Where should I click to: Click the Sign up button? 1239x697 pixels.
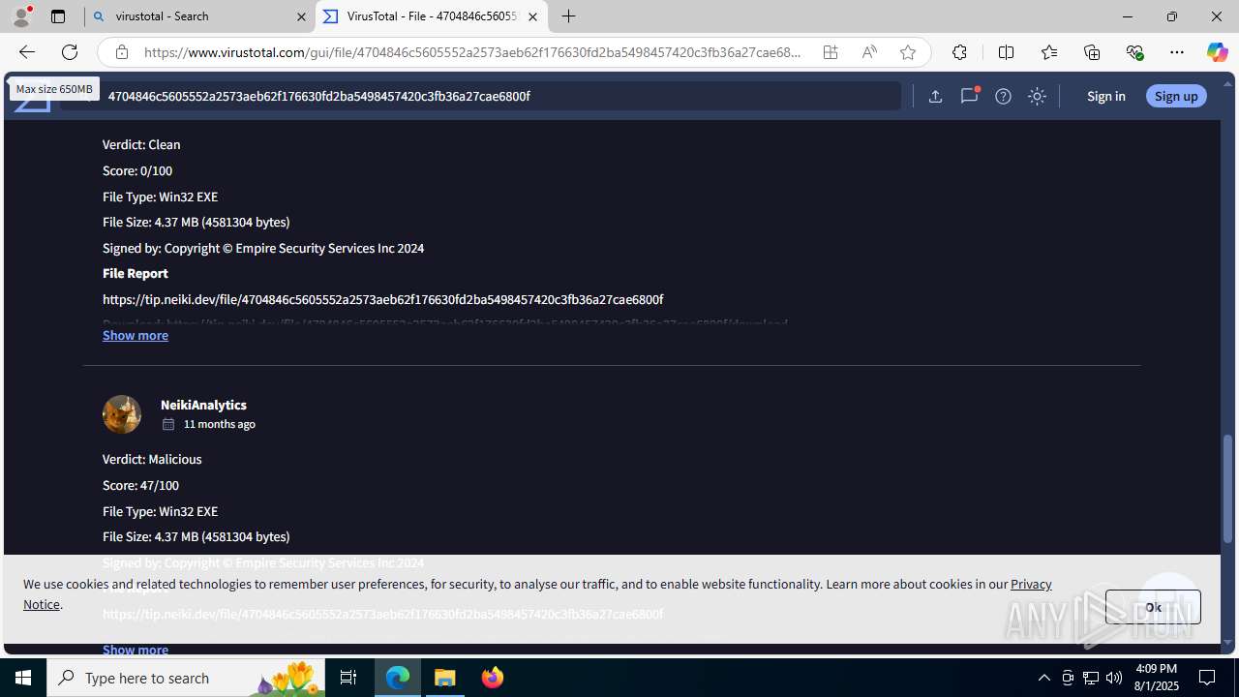tap(1176, 96)
